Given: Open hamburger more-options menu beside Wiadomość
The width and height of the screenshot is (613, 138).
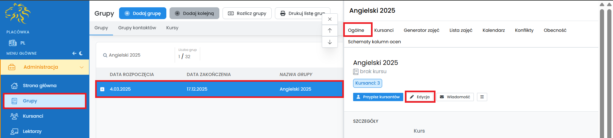Looking at the screenshot, I should point(482,97).
